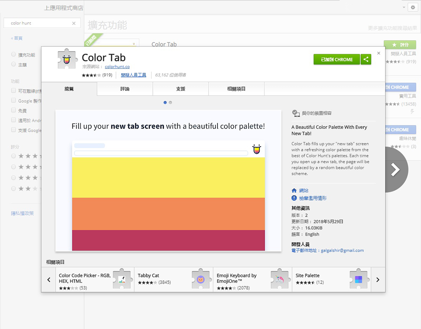The image size is (421, 329).
Task: Switch to the 相關項目 tab
Action: coord(236,89)
